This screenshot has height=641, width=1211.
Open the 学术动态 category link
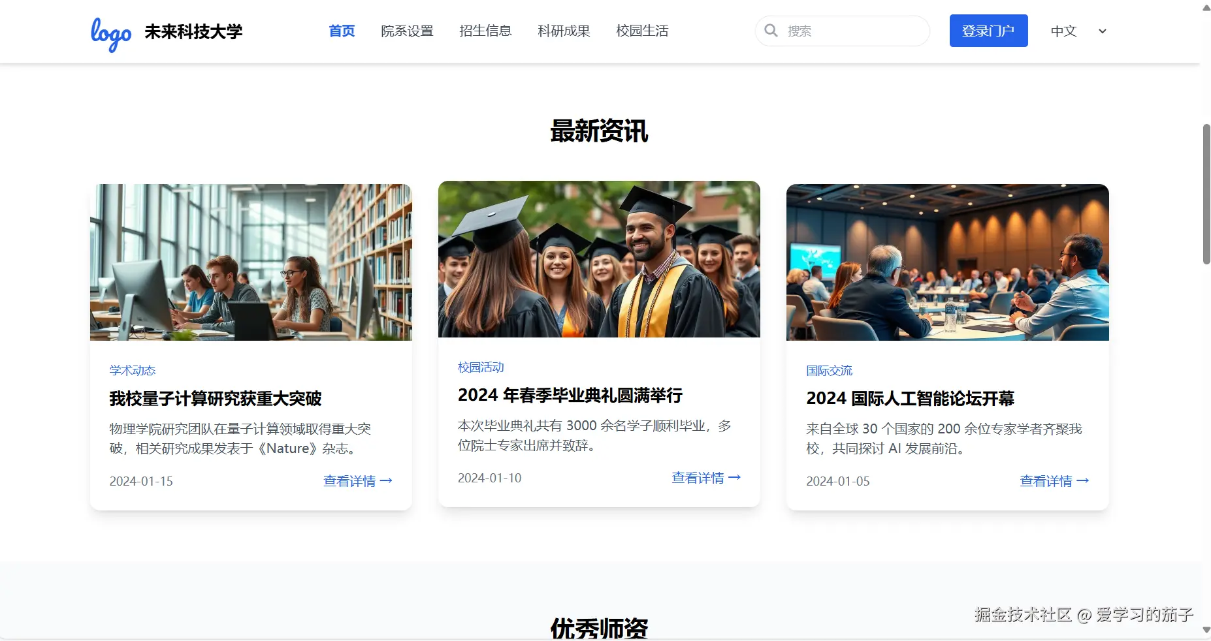[x=132, y=370]
